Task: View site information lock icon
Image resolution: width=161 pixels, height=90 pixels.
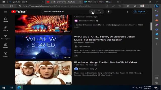Action: click(x=20, y=6)
